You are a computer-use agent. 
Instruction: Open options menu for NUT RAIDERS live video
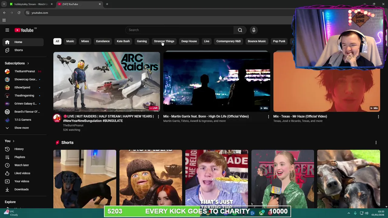[158, 117]
